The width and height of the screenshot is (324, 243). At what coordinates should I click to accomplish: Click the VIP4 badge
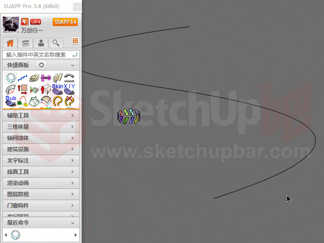click(x=36, y=22)
